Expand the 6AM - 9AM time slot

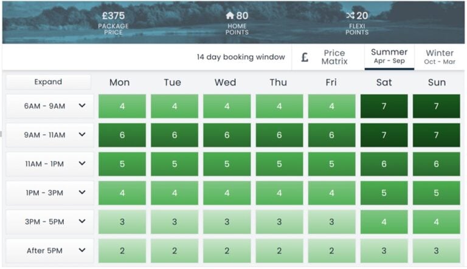tap(82, 106)
